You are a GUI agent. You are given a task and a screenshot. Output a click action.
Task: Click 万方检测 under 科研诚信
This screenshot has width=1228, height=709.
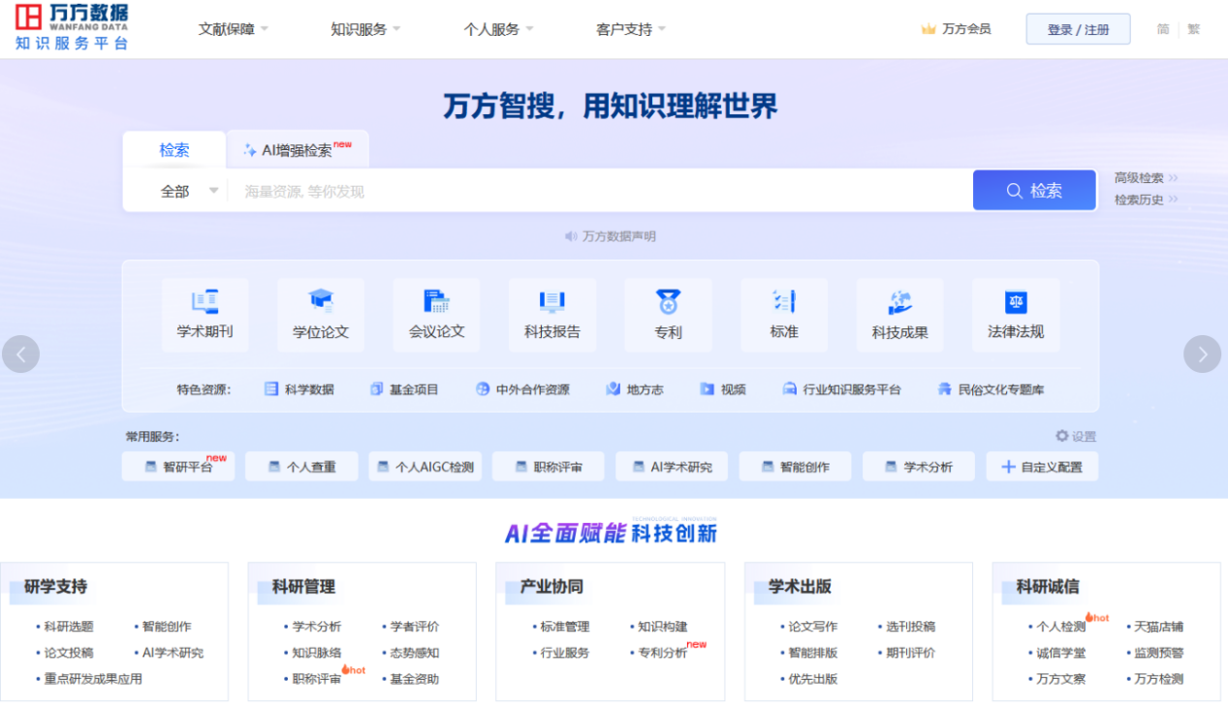(x=1159, y=679)
